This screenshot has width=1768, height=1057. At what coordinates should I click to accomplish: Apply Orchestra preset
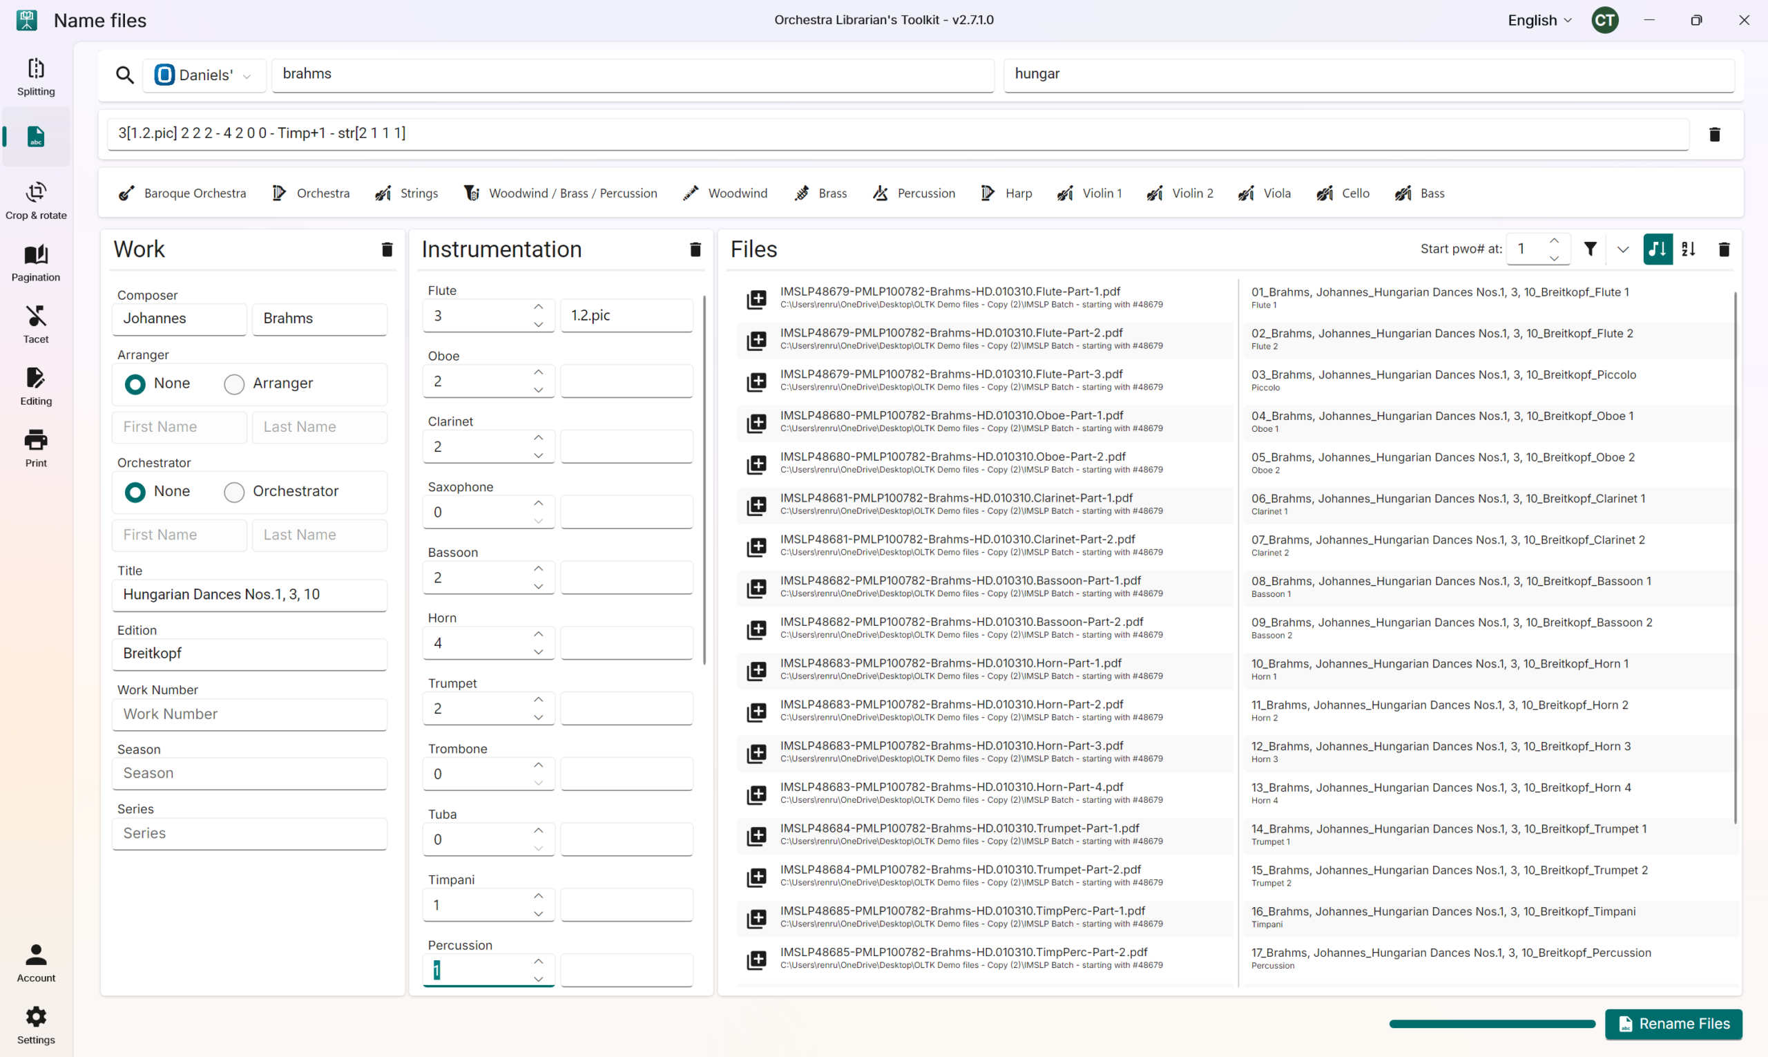pyautogui.click(x=311, y=193)
